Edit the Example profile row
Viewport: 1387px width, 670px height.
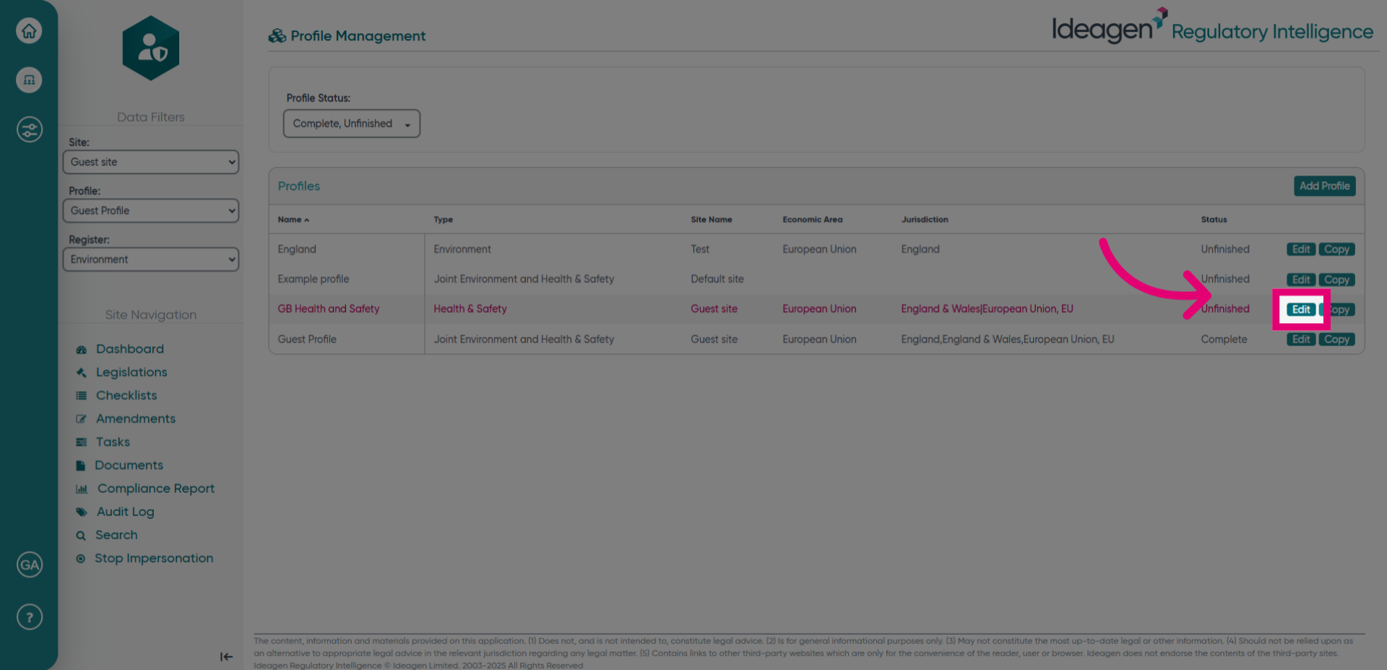(x=1301, y=280)
